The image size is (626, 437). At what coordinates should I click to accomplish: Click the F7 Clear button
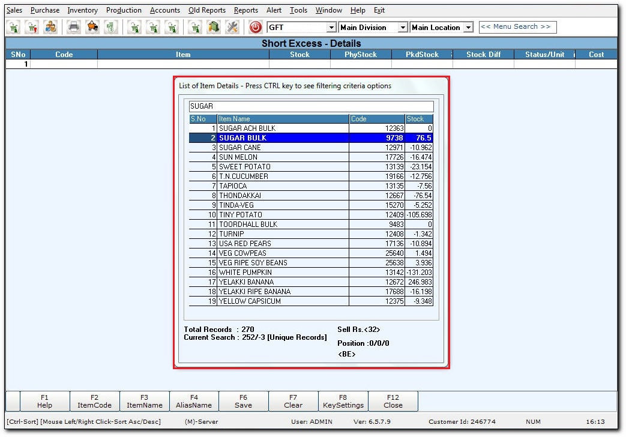click(x=293, y=401)
